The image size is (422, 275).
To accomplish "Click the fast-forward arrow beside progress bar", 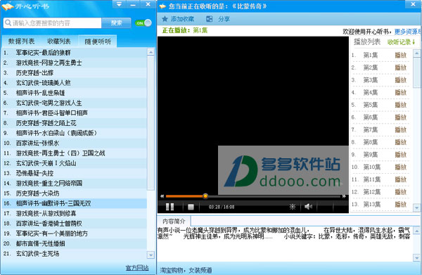I will click(x=344, y=196).
